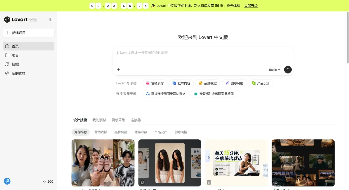Viewport: 349px width, 190px height.
Task: Open the 每天15分钟 fitness banner thumbnail
Action: pos(236,163)
